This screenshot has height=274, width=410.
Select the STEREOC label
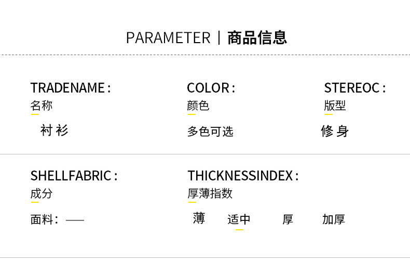tap(355, 88)
